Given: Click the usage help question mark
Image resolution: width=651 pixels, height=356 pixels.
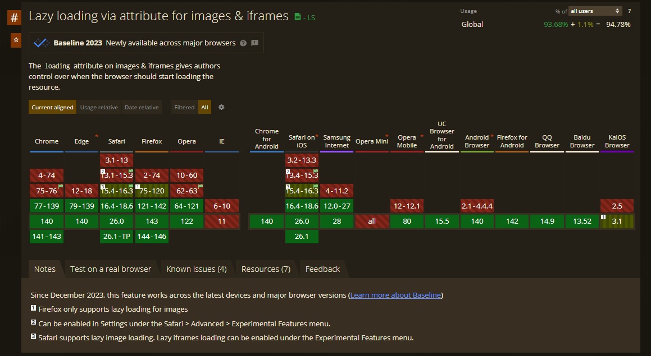Looking at the screenshot, I should pyautogui.click(x=629, y=11).
